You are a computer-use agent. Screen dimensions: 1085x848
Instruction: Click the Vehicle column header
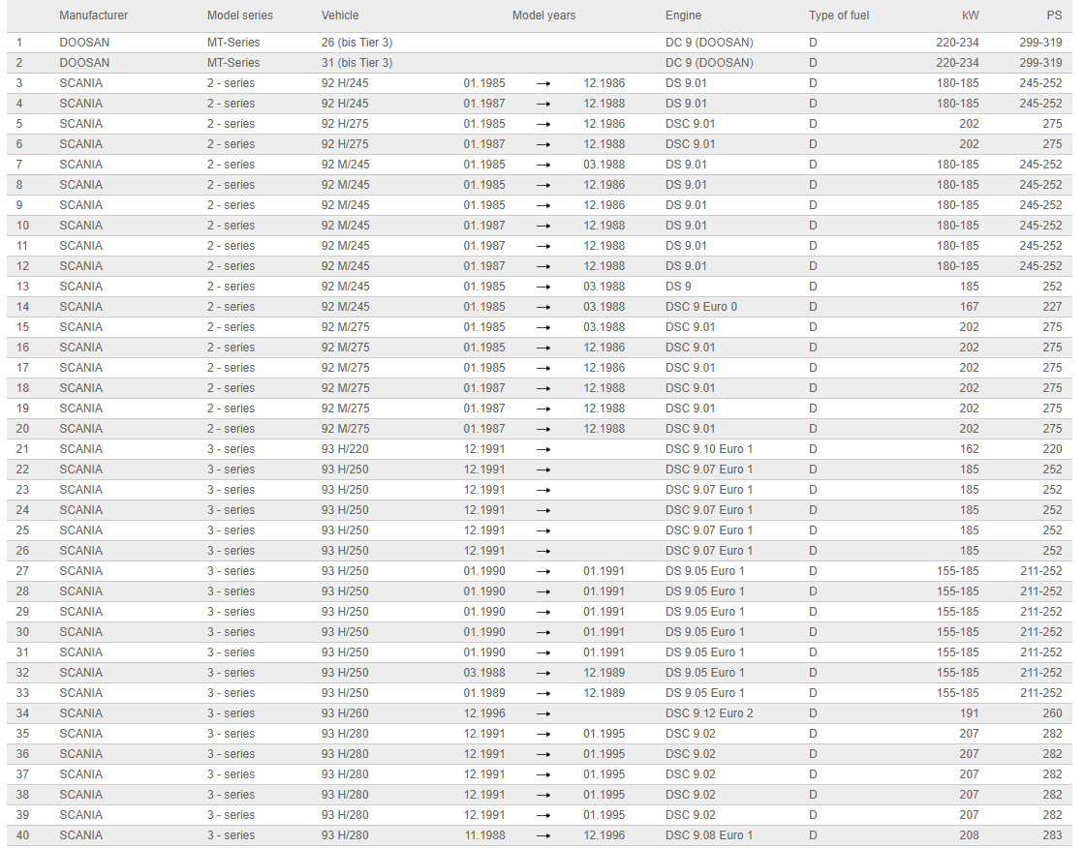pos(340,15)
